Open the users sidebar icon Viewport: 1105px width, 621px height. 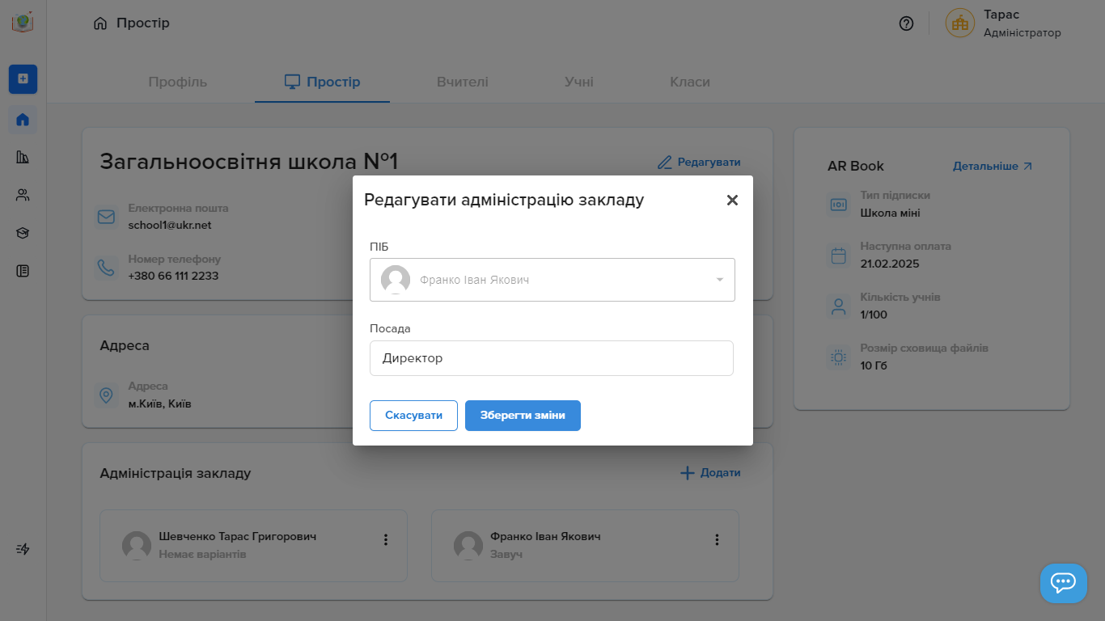tap(23, 195)
